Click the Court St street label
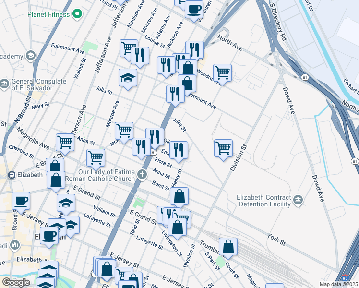This screenshot has height=288, width=359. click(x=232, y=270)
